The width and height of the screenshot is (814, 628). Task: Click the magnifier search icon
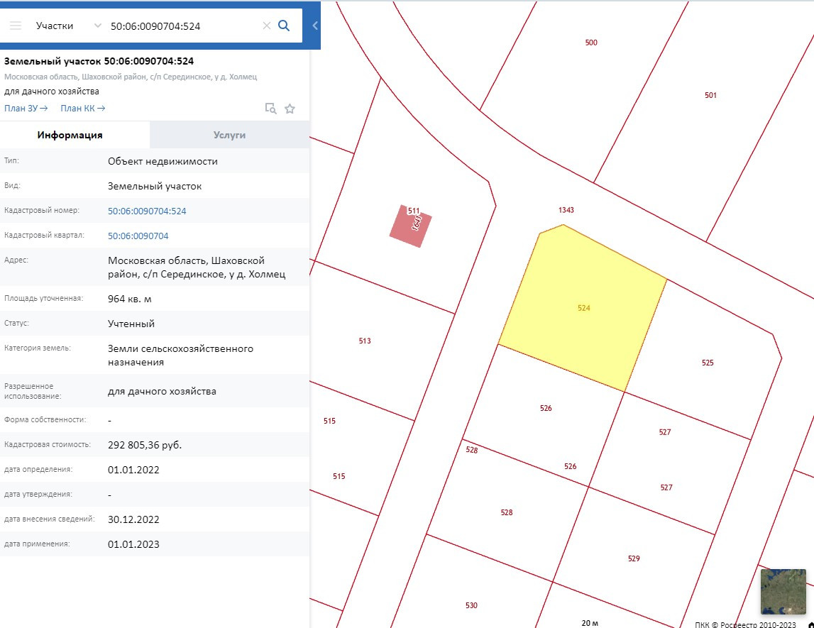point(284,26)
